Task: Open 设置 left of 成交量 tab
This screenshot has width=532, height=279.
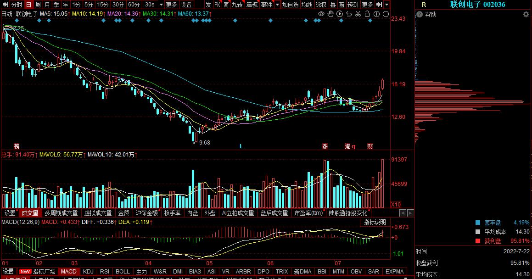Action: point(10,213)
